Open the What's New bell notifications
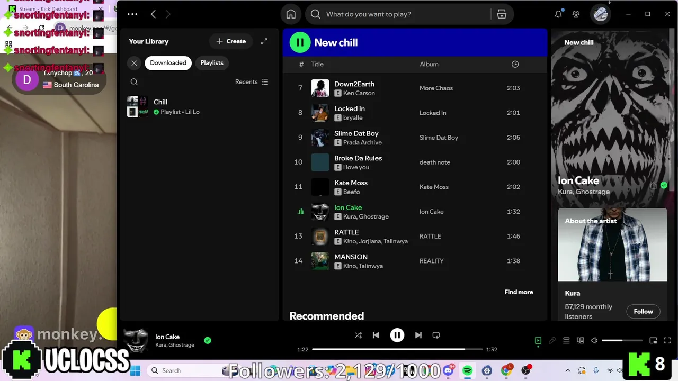Viewport: 678px width, 381px height. point(558,14)
